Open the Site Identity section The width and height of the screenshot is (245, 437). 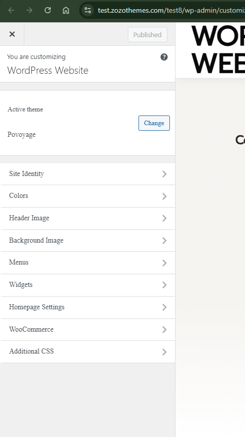87,174
